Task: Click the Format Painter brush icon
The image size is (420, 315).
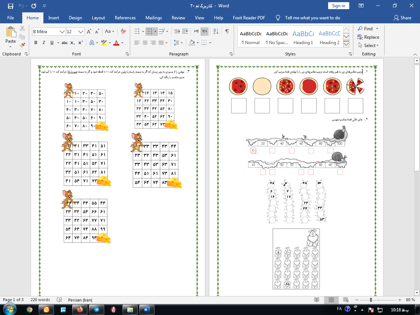Action: point(22,45)
